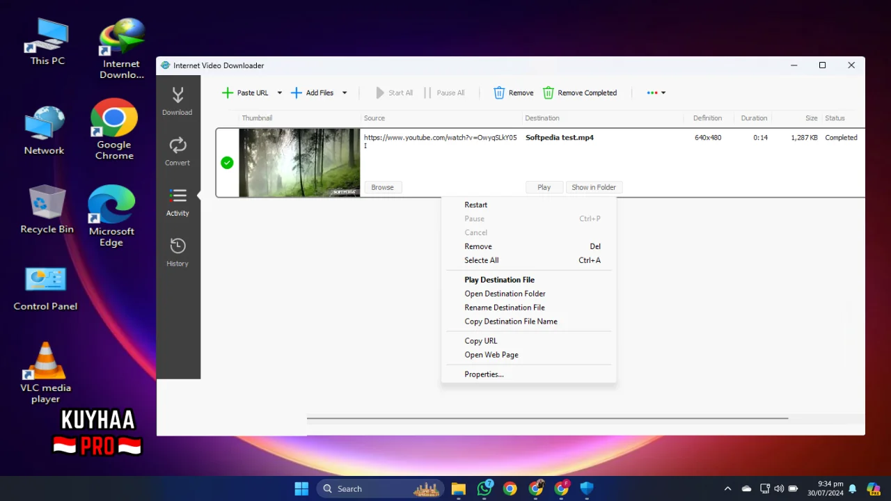Click the Windows Start button
891x501 pixels.
tap(301, 488)
